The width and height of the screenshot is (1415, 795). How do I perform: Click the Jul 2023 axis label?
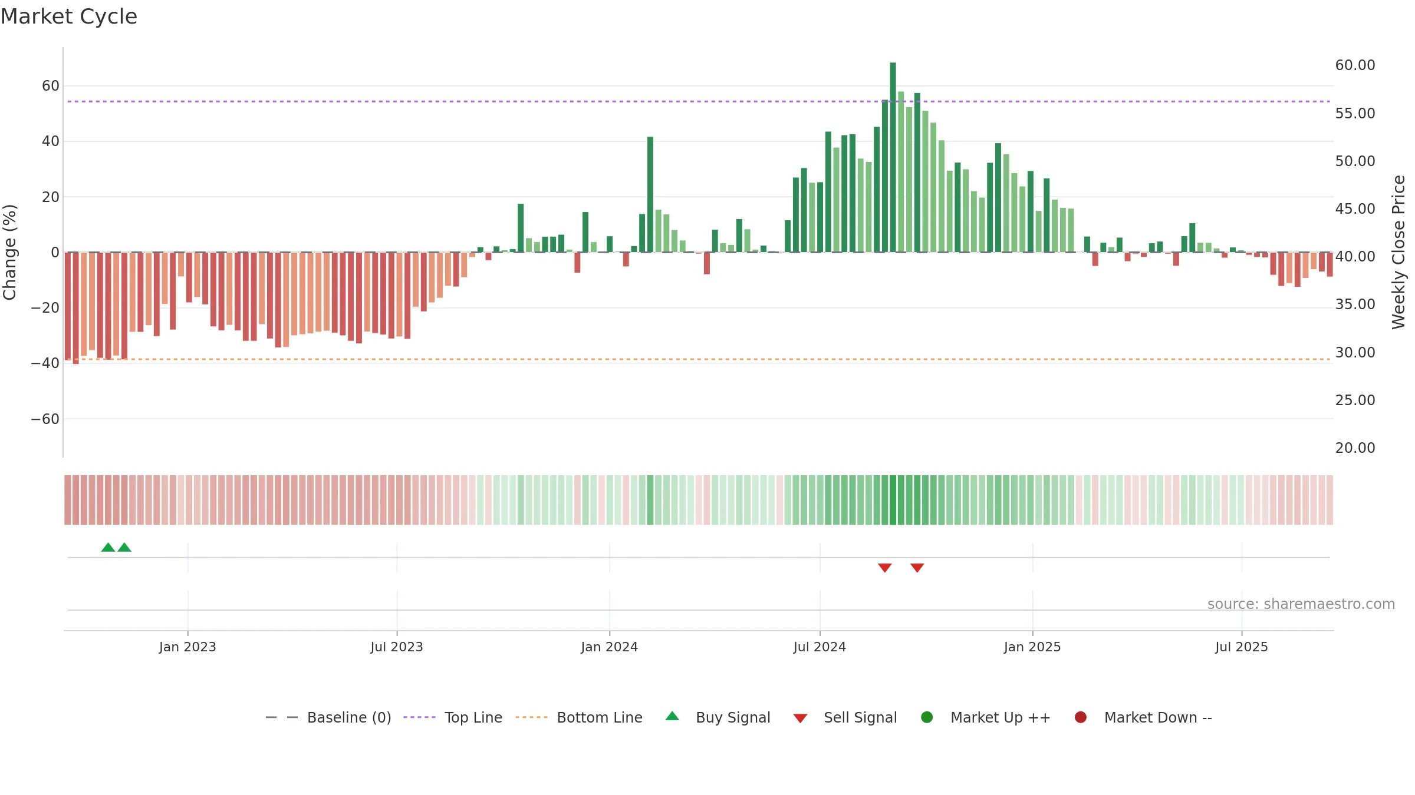coord(397,647)
